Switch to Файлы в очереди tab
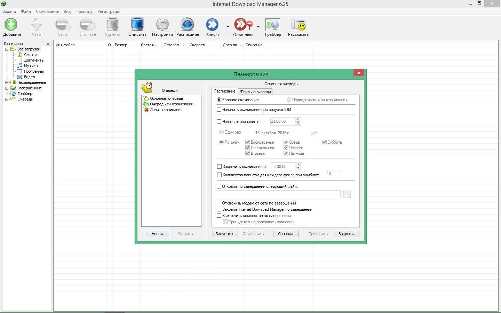 tap(255, 92)
